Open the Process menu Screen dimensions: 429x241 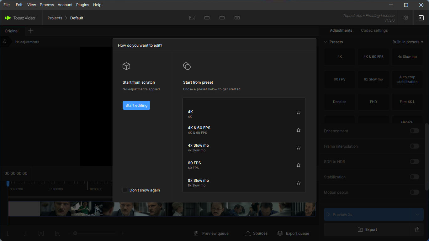[x=47, y=5]
